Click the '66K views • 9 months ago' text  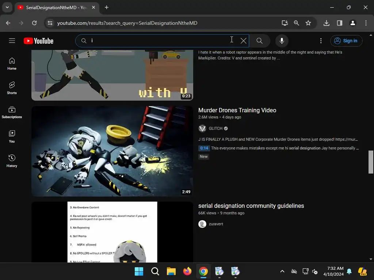click(x=221, y=213)
